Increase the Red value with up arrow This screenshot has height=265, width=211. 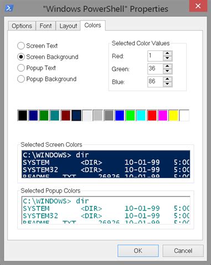(x=168, y=54)
